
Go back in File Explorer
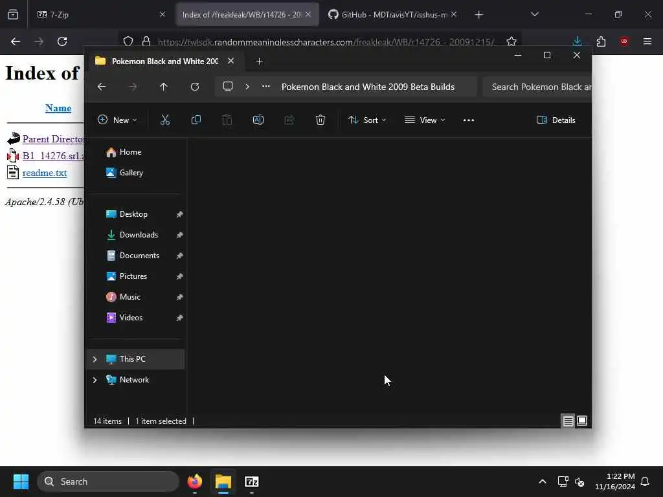click(102, 87)
